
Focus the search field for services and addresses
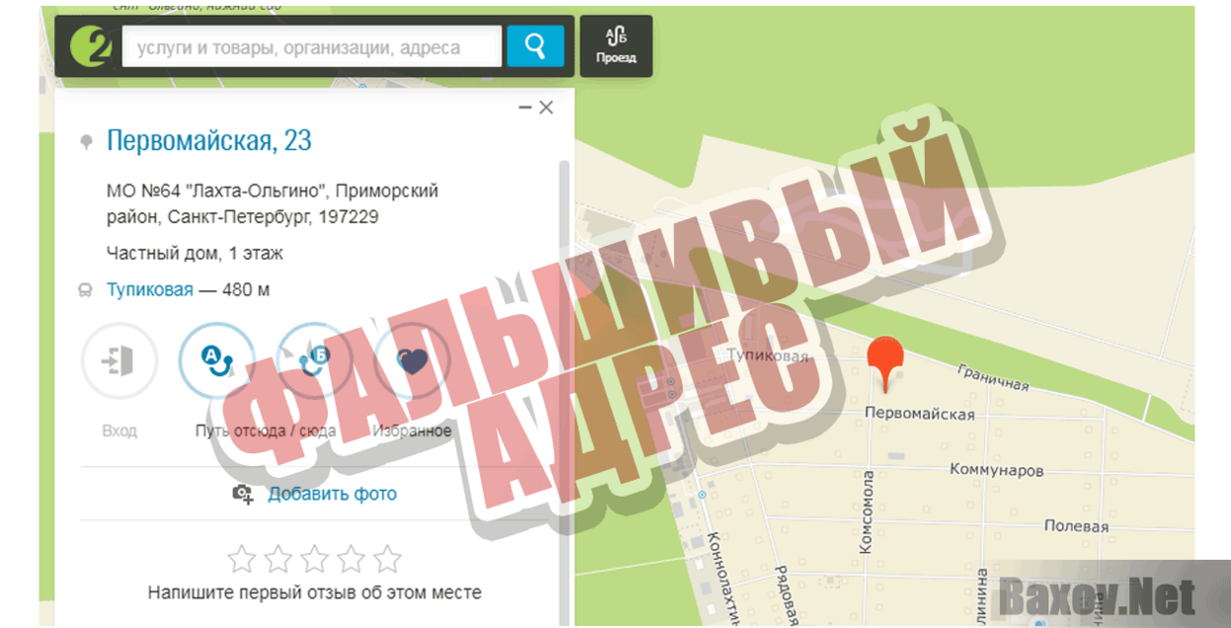click(x=312, y=46)
